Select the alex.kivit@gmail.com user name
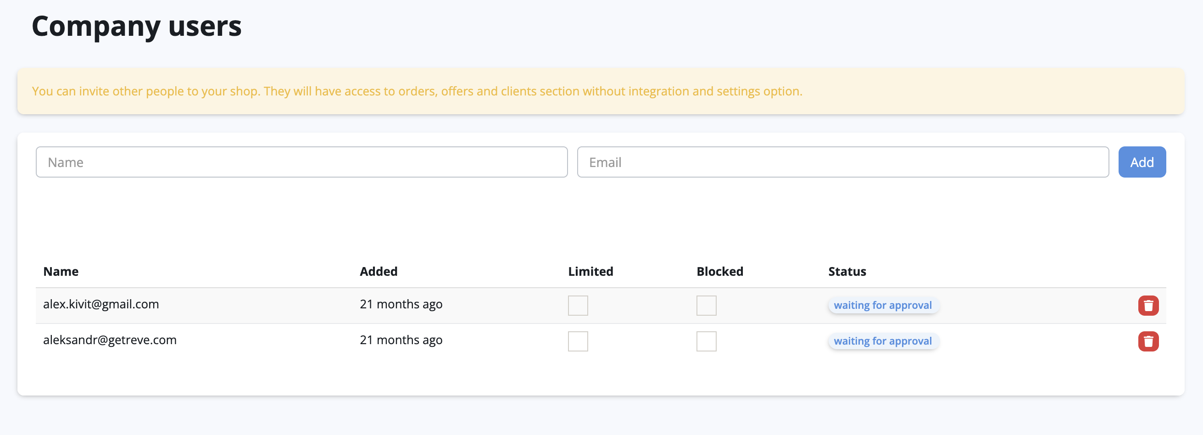This screenshot has height=435, width=1203. (101, 304)
